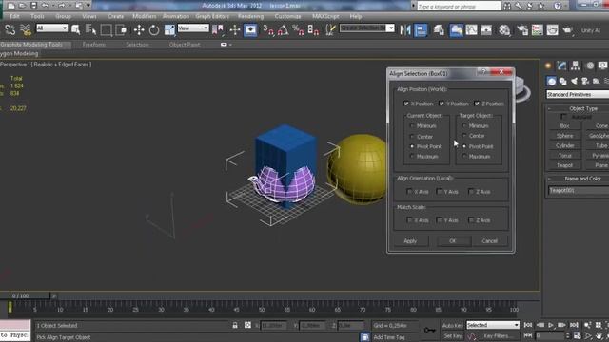Click the Undo arrow in title bar
This screenshot has height=342, width=609.
click(x=45, y=6)
